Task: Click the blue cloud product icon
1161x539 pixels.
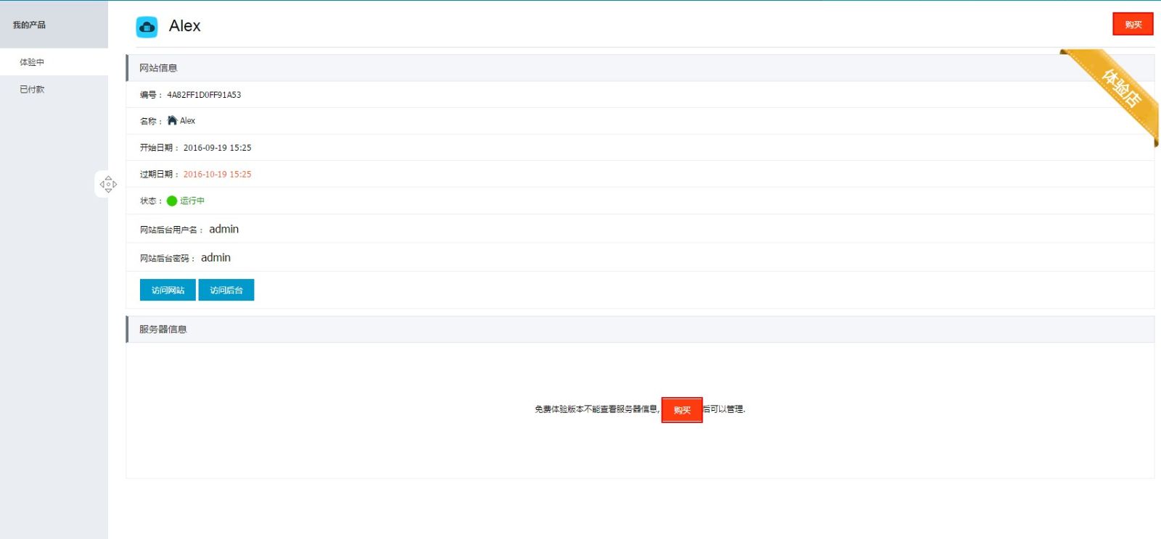Action: (x=147, y=27)
